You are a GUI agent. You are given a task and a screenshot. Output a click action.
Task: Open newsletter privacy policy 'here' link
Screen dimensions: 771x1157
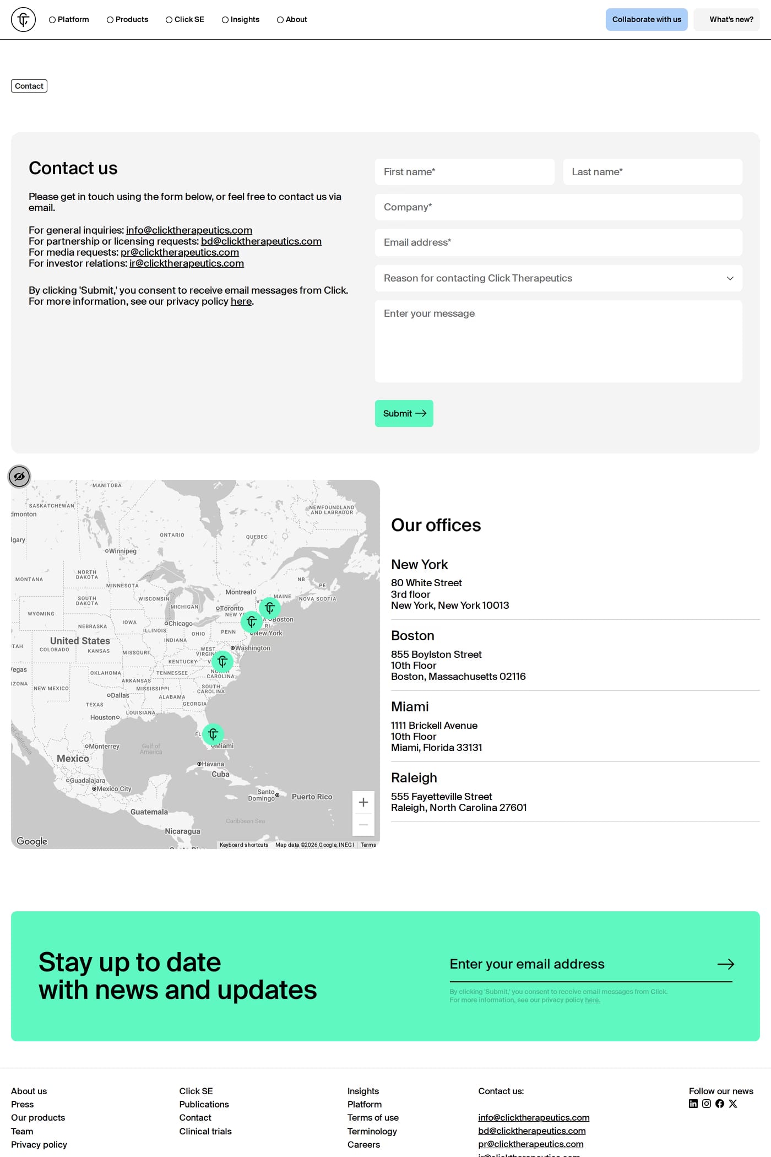click(593, 1000)
